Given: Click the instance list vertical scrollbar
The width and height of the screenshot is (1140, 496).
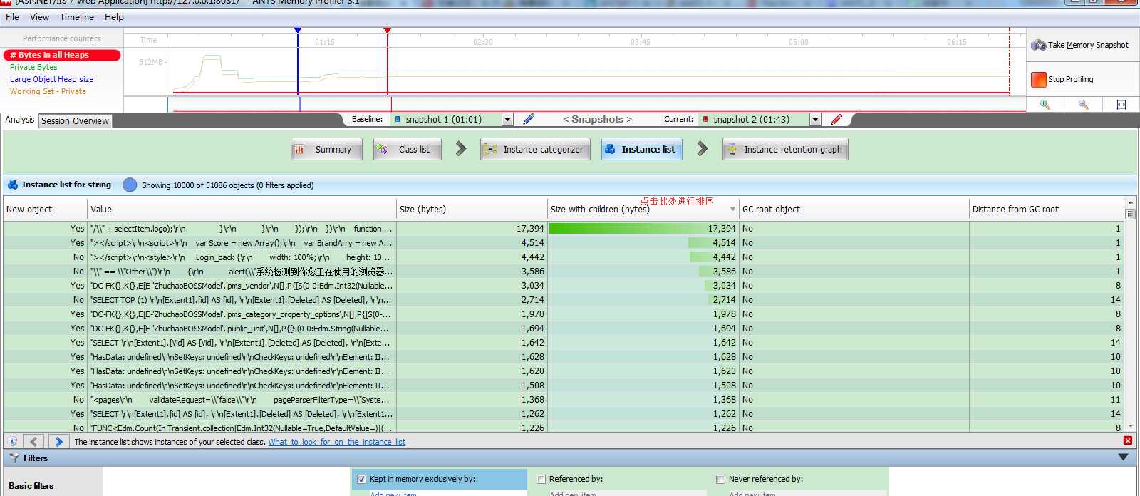Looking at the screenshot, I should (x=1129, y=314).
